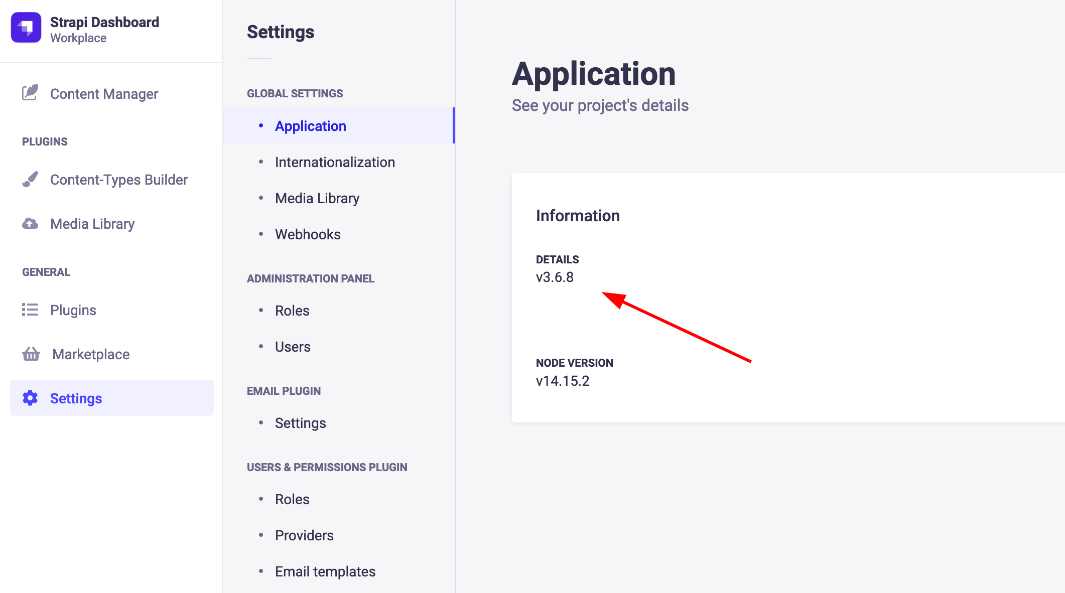Click the Strapi logo in the header

(x=26, y=28)
